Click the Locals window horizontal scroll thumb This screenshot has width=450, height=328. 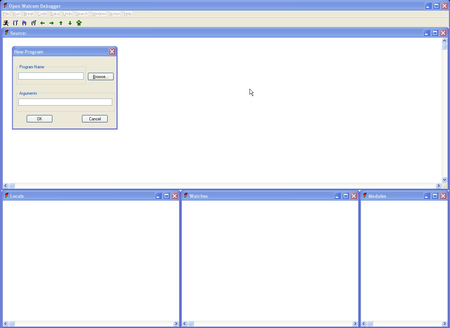(x=12, y=323)
